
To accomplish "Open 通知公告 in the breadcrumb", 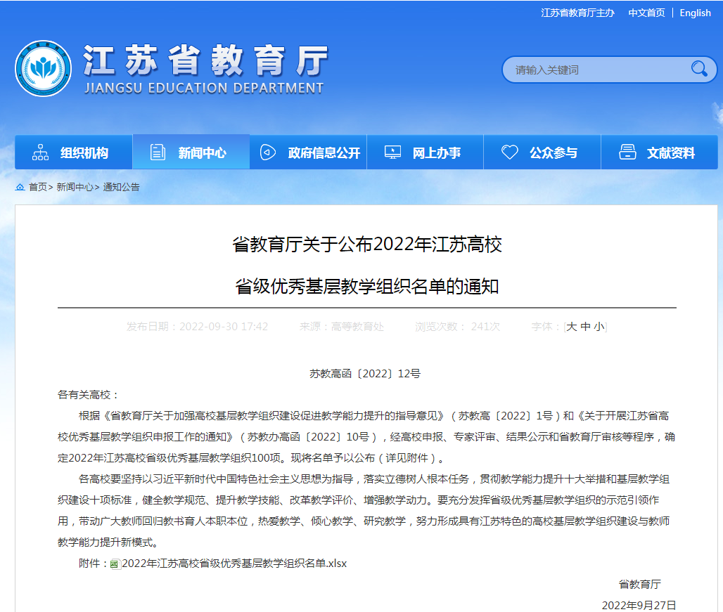I will click(121, 187).
